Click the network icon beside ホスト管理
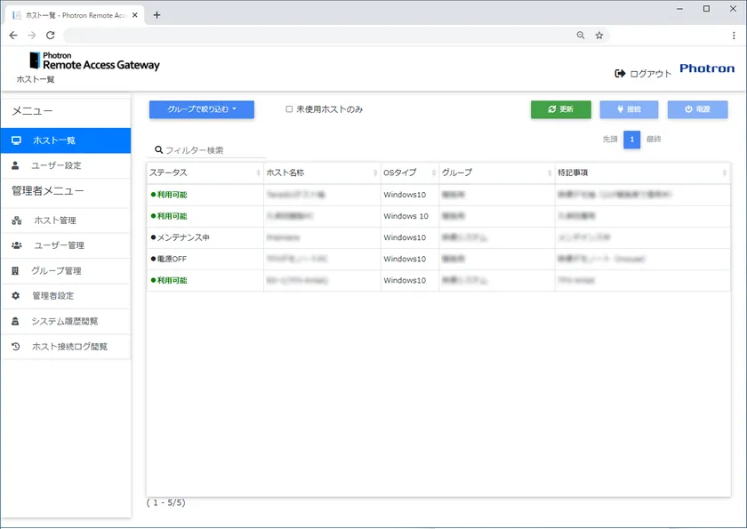Screen dimensions: 747x529 [16, 220]
